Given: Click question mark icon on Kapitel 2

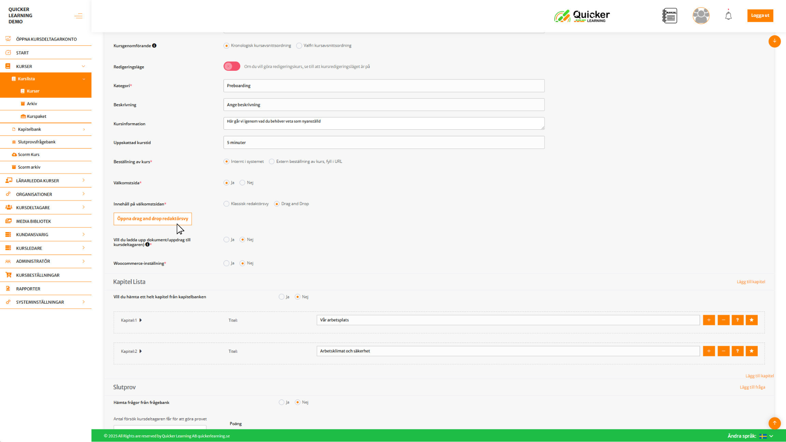Looking at the screenshot, I should (737, 351).
